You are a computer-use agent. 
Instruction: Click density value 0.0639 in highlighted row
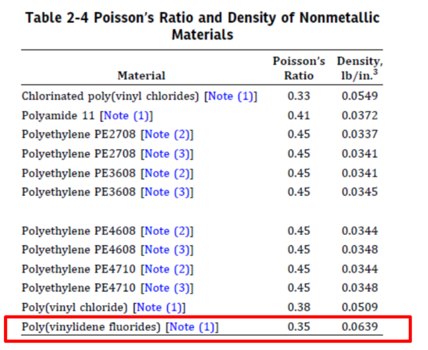(359, 327)
